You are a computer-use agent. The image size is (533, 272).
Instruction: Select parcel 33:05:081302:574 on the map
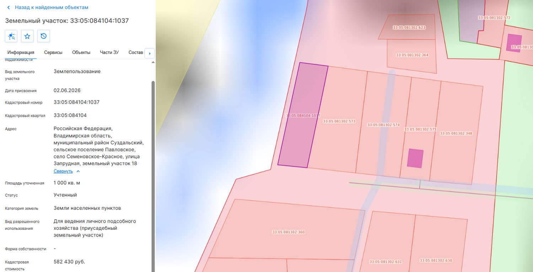[383, 125]
